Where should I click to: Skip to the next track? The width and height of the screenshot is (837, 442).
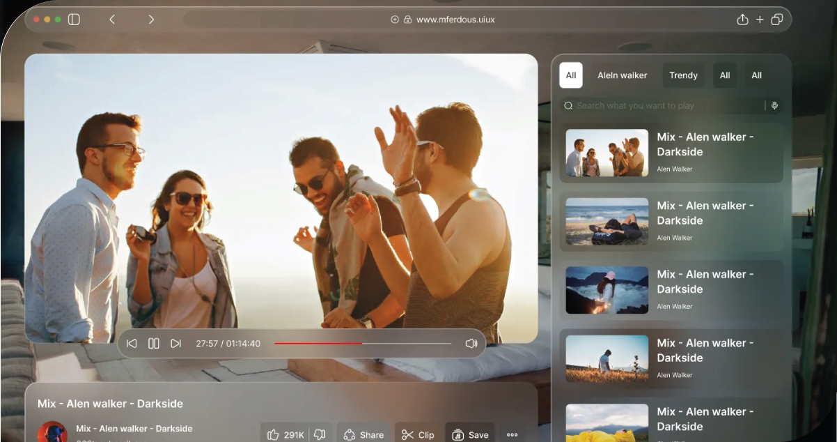[x=175, y=344]
